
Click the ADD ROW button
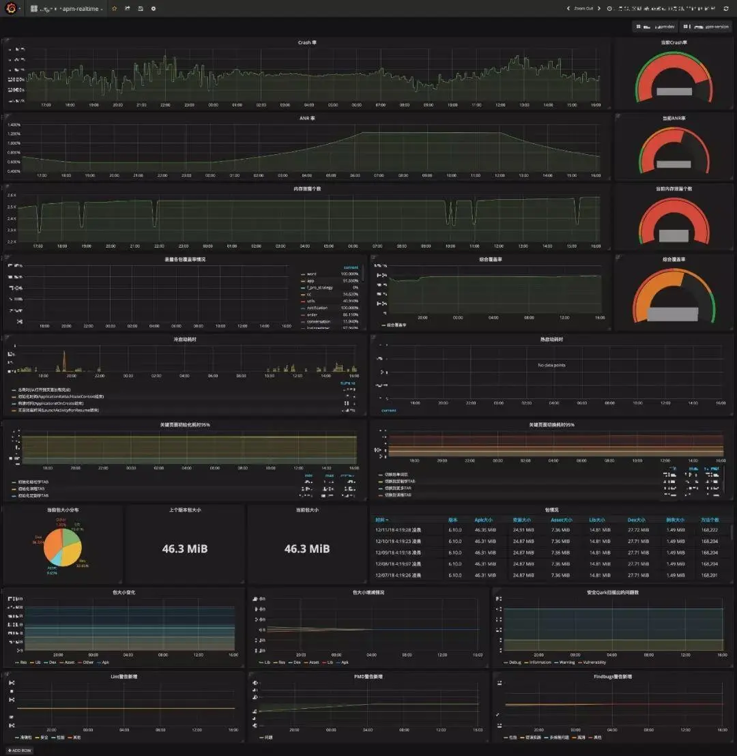[19, 751]
